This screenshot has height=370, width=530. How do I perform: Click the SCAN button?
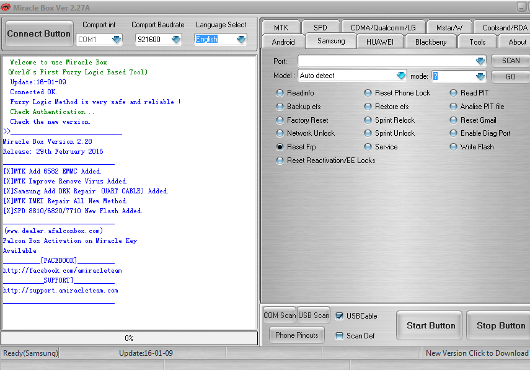click(510, 61)
